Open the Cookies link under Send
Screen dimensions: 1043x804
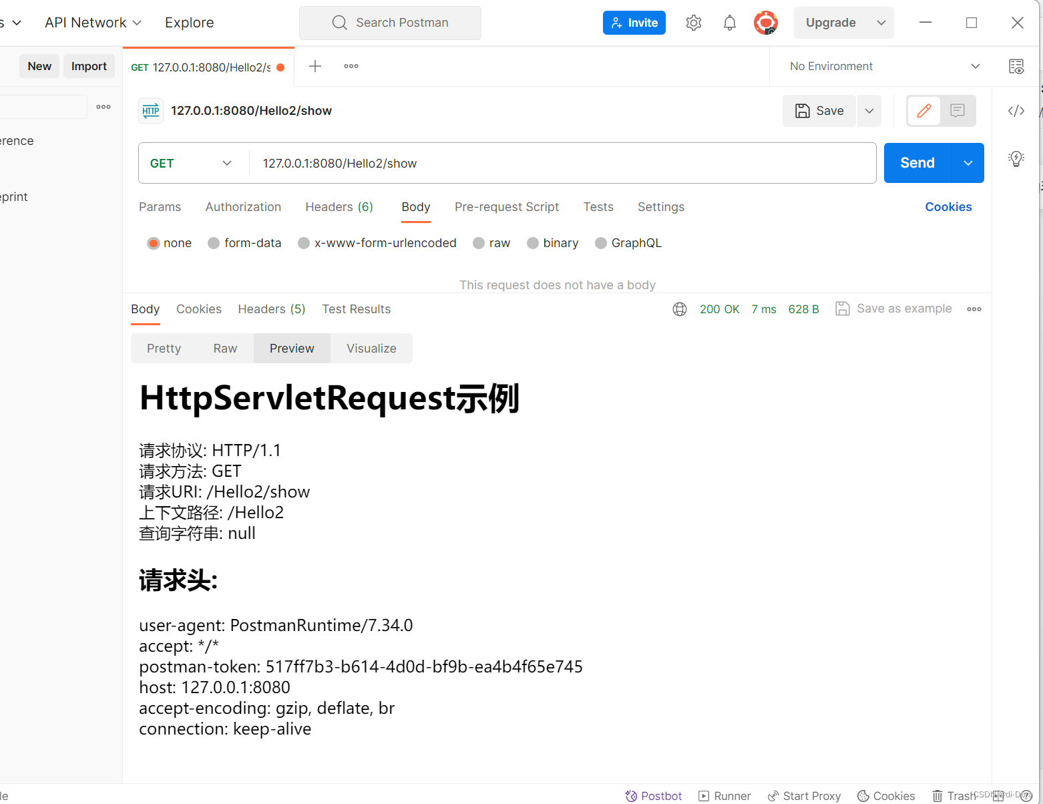point(948,207)
